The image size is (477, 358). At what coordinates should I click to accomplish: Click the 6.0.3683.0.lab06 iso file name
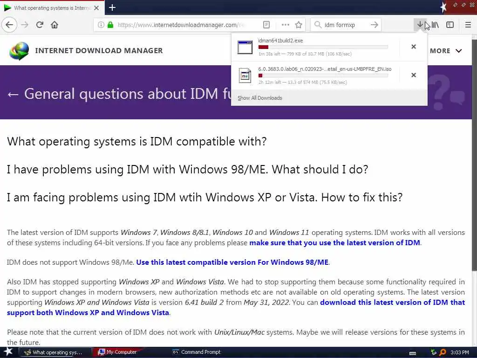click(x=325, y=69)
